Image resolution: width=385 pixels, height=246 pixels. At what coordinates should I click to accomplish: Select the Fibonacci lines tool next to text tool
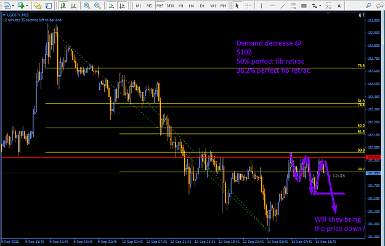point(328,6)
